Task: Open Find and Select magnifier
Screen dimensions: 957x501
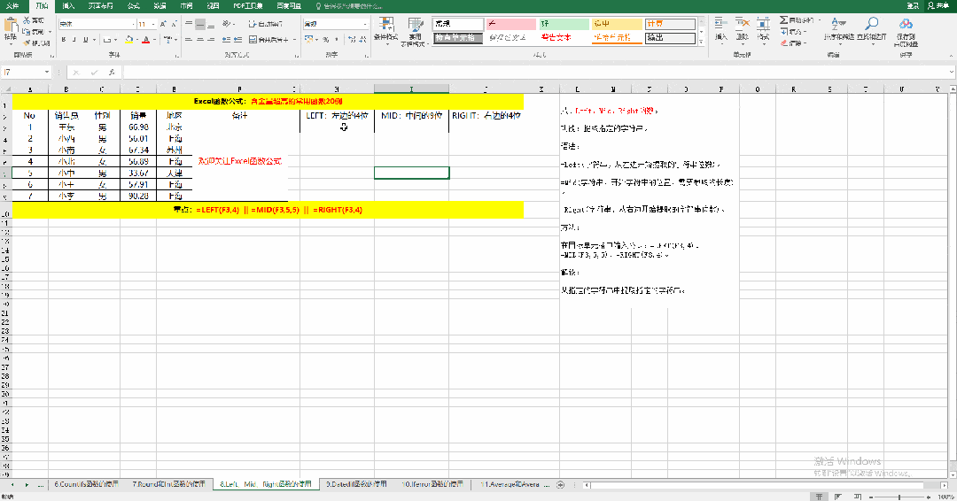Action: 872,29
